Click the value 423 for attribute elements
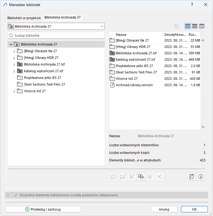Screen dimensions: 213x216 pos(202,160)
